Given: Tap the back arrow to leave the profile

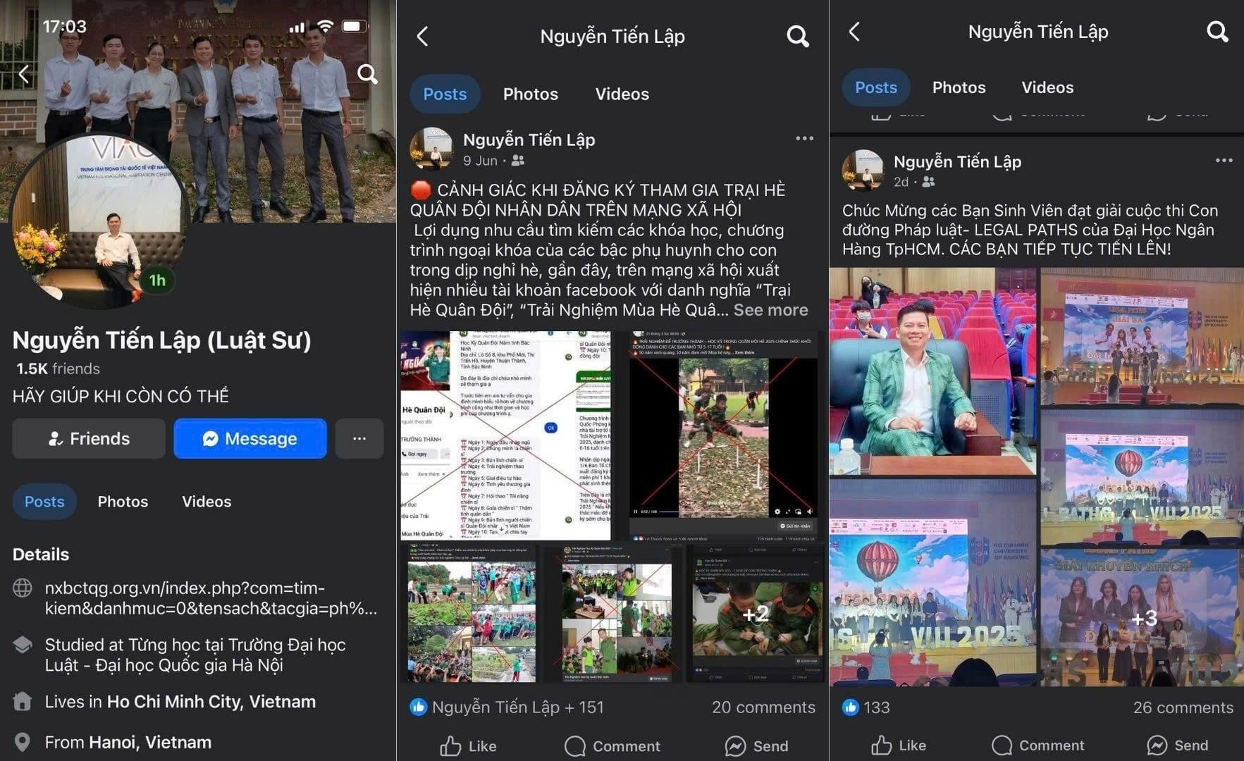Looking at the screenshot, I should (x=23, y=73).
